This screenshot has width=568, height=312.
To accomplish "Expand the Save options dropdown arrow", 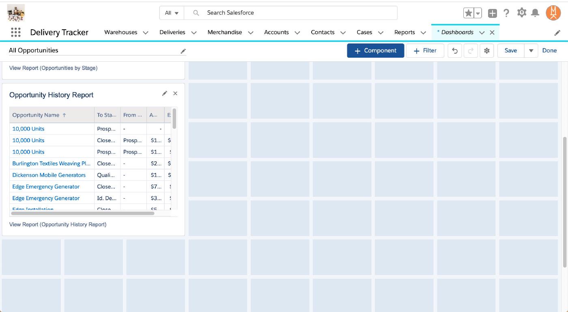I will click(531, 51).
